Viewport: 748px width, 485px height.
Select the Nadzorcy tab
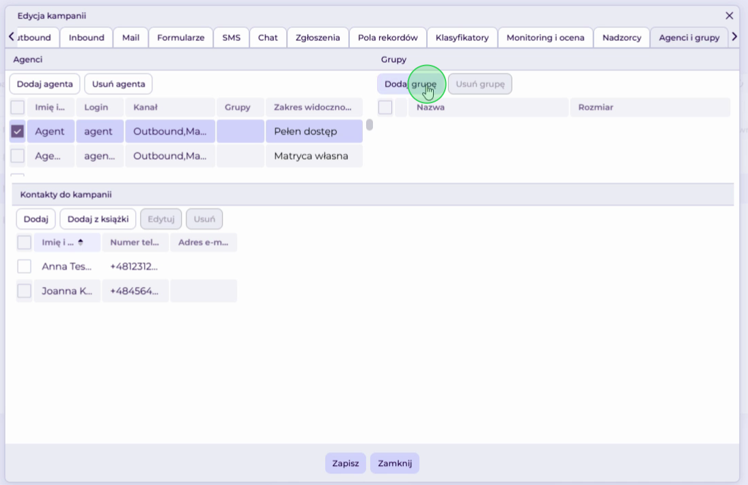(622, 38)
